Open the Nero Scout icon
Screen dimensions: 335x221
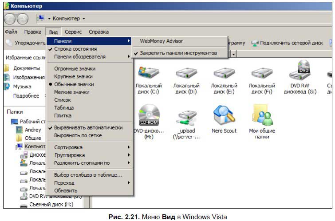coord(224,116)
